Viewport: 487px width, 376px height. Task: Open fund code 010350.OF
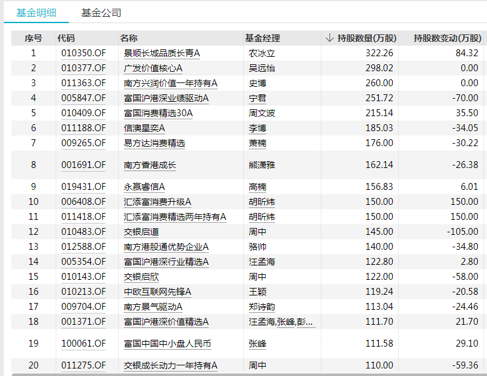(83, 53)
